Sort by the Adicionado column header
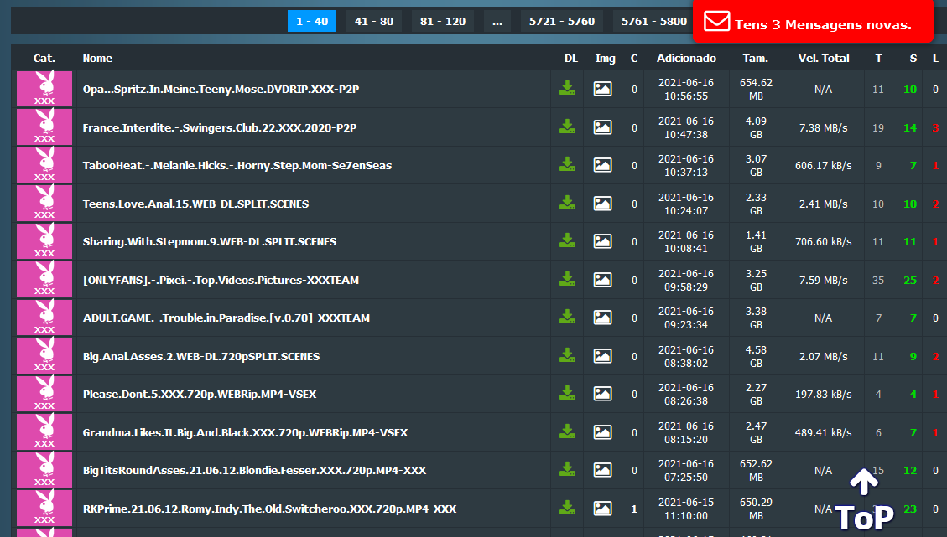 pyautogui.click(x=686, y=59)
